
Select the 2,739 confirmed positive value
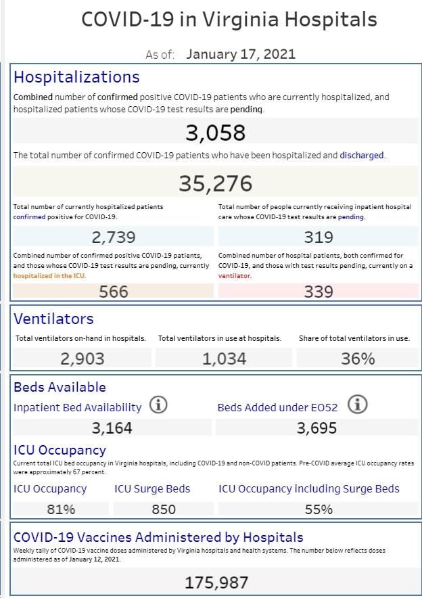click(x=113, y=237)
